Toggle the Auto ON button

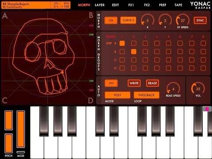point(111,83)
